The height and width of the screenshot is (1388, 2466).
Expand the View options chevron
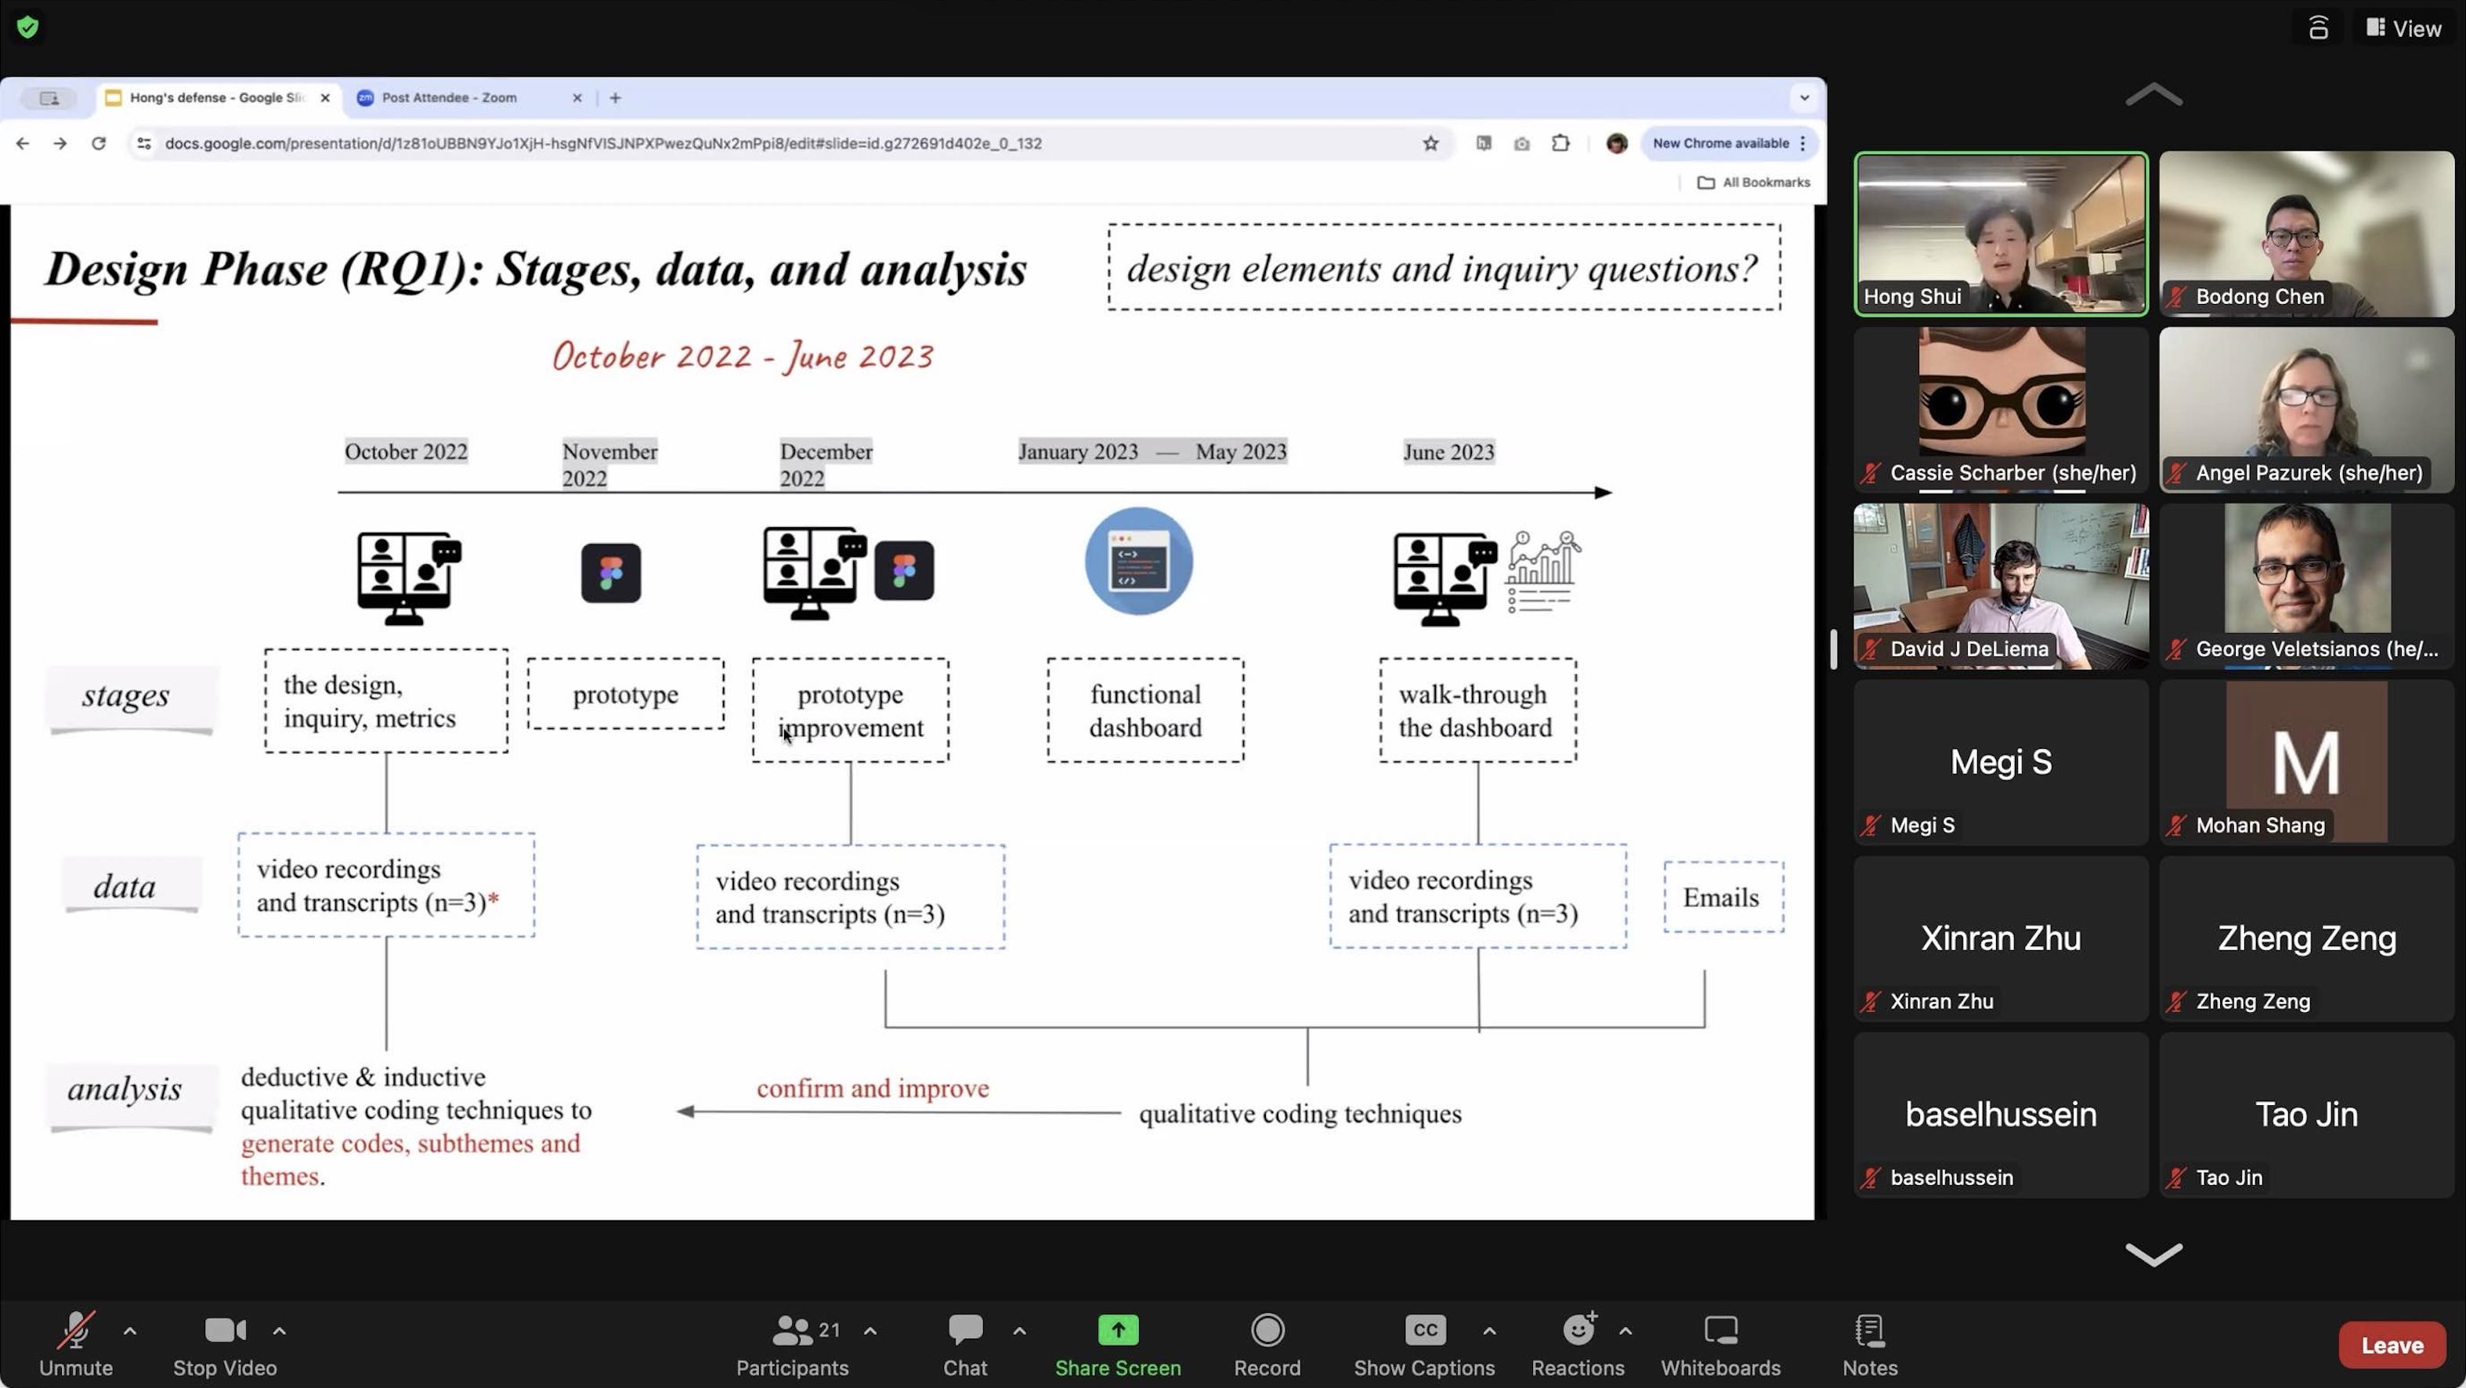click(x=2400, y=27)
